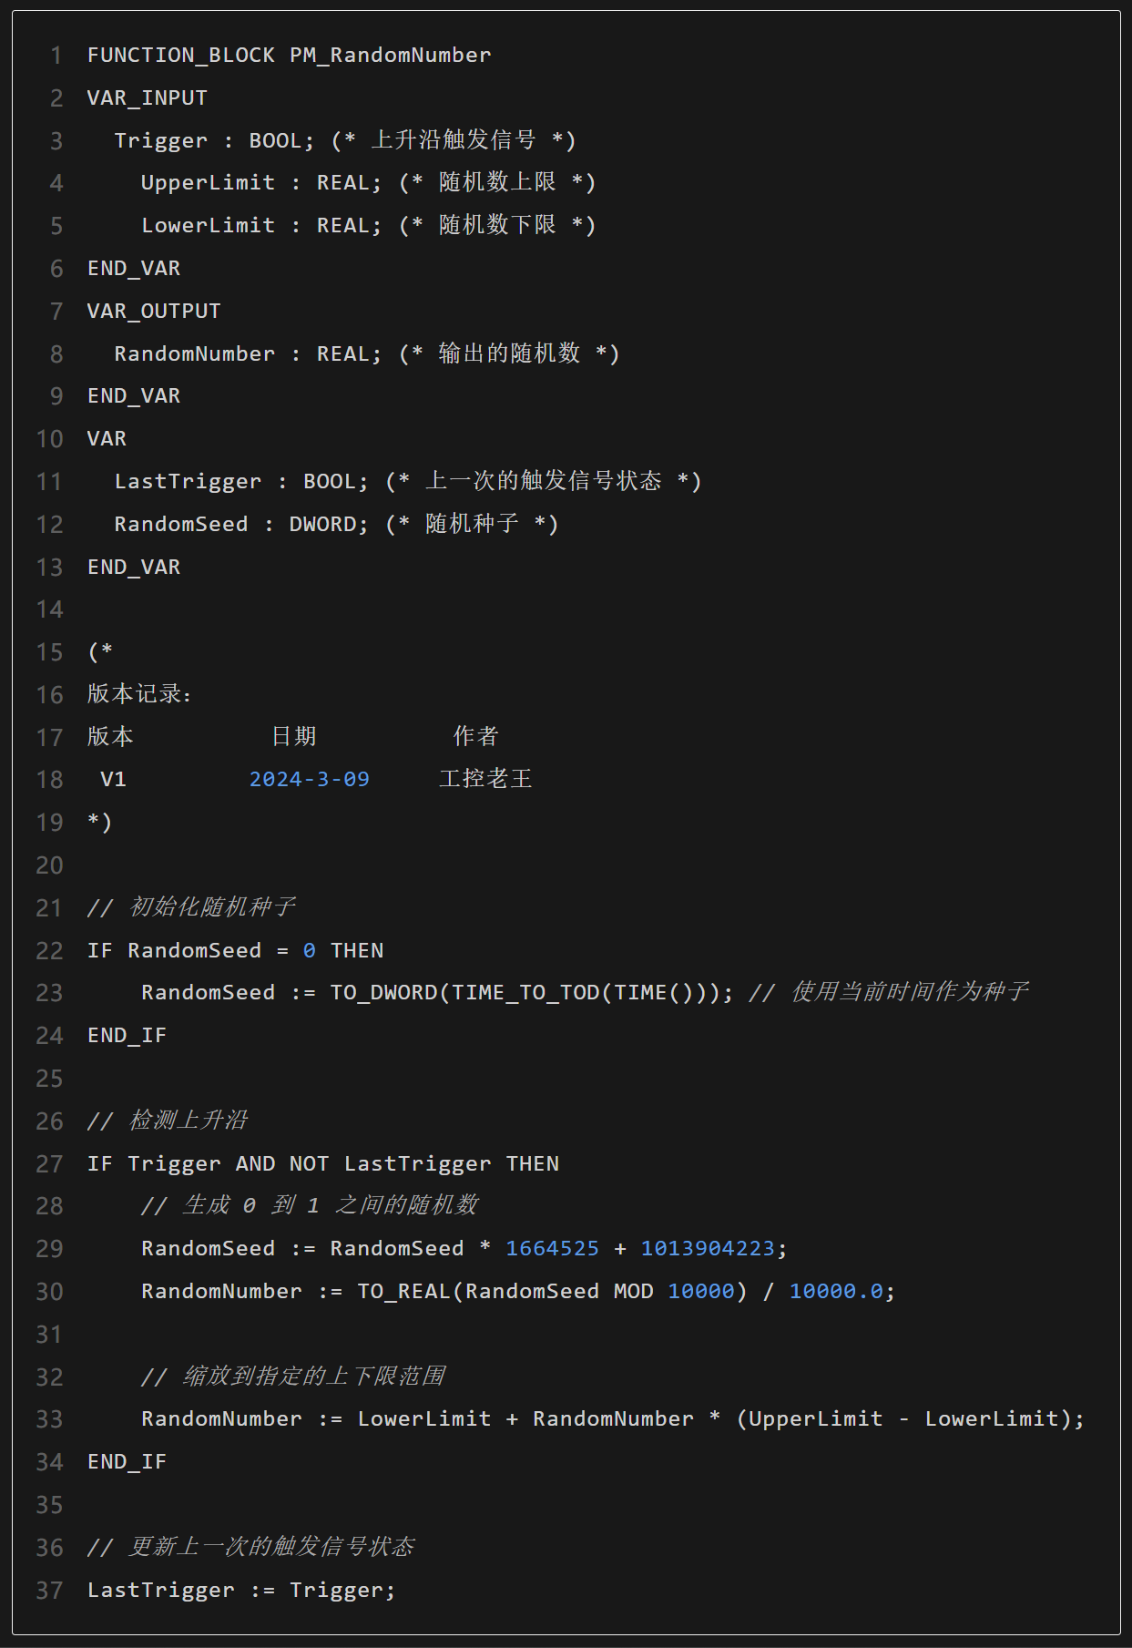Click line number 1 in the gutter
The height and width of the screenshot is (1648, 1132).
click(56, 56)
